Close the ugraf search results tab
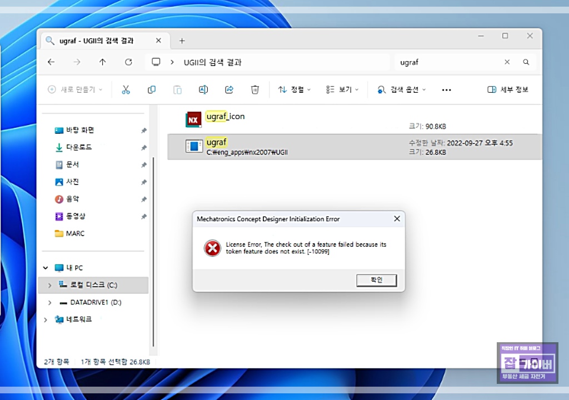The width and height of the screenshot is (569, 400). [x=158, y=41]
